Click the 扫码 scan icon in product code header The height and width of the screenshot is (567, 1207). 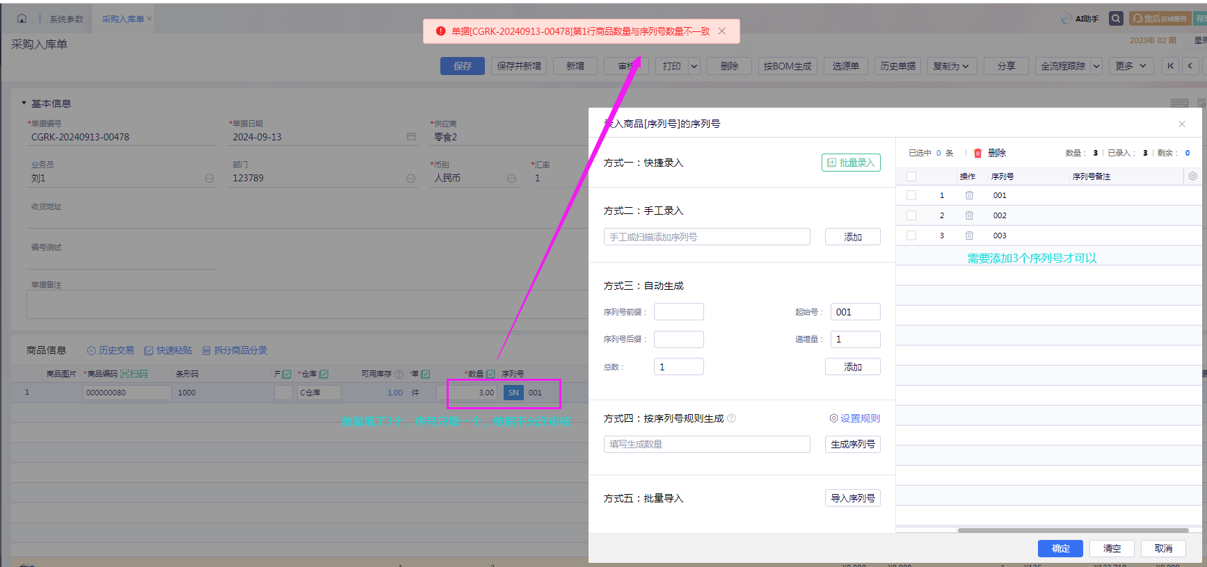click(x=134, y=374)
